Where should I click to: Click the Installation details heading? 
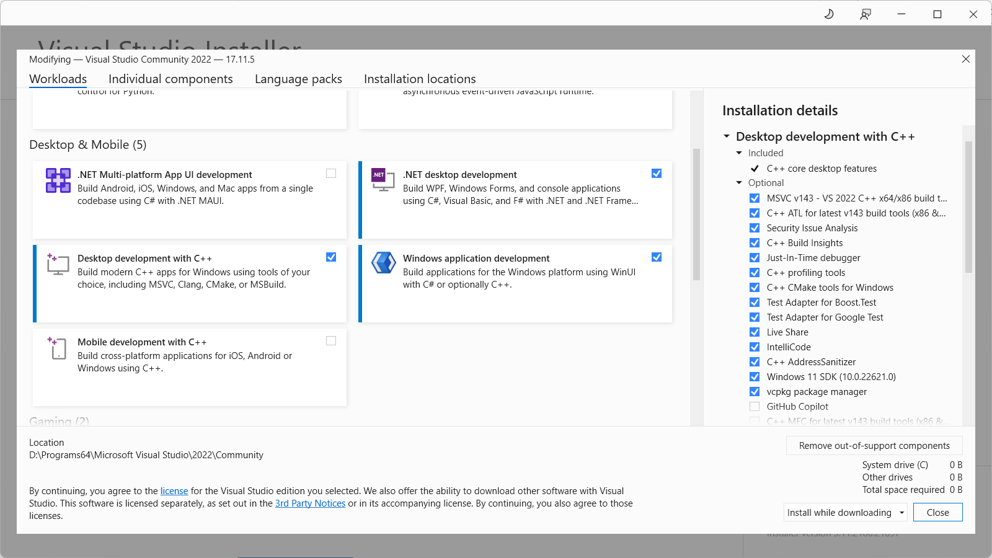coord(780,110)
